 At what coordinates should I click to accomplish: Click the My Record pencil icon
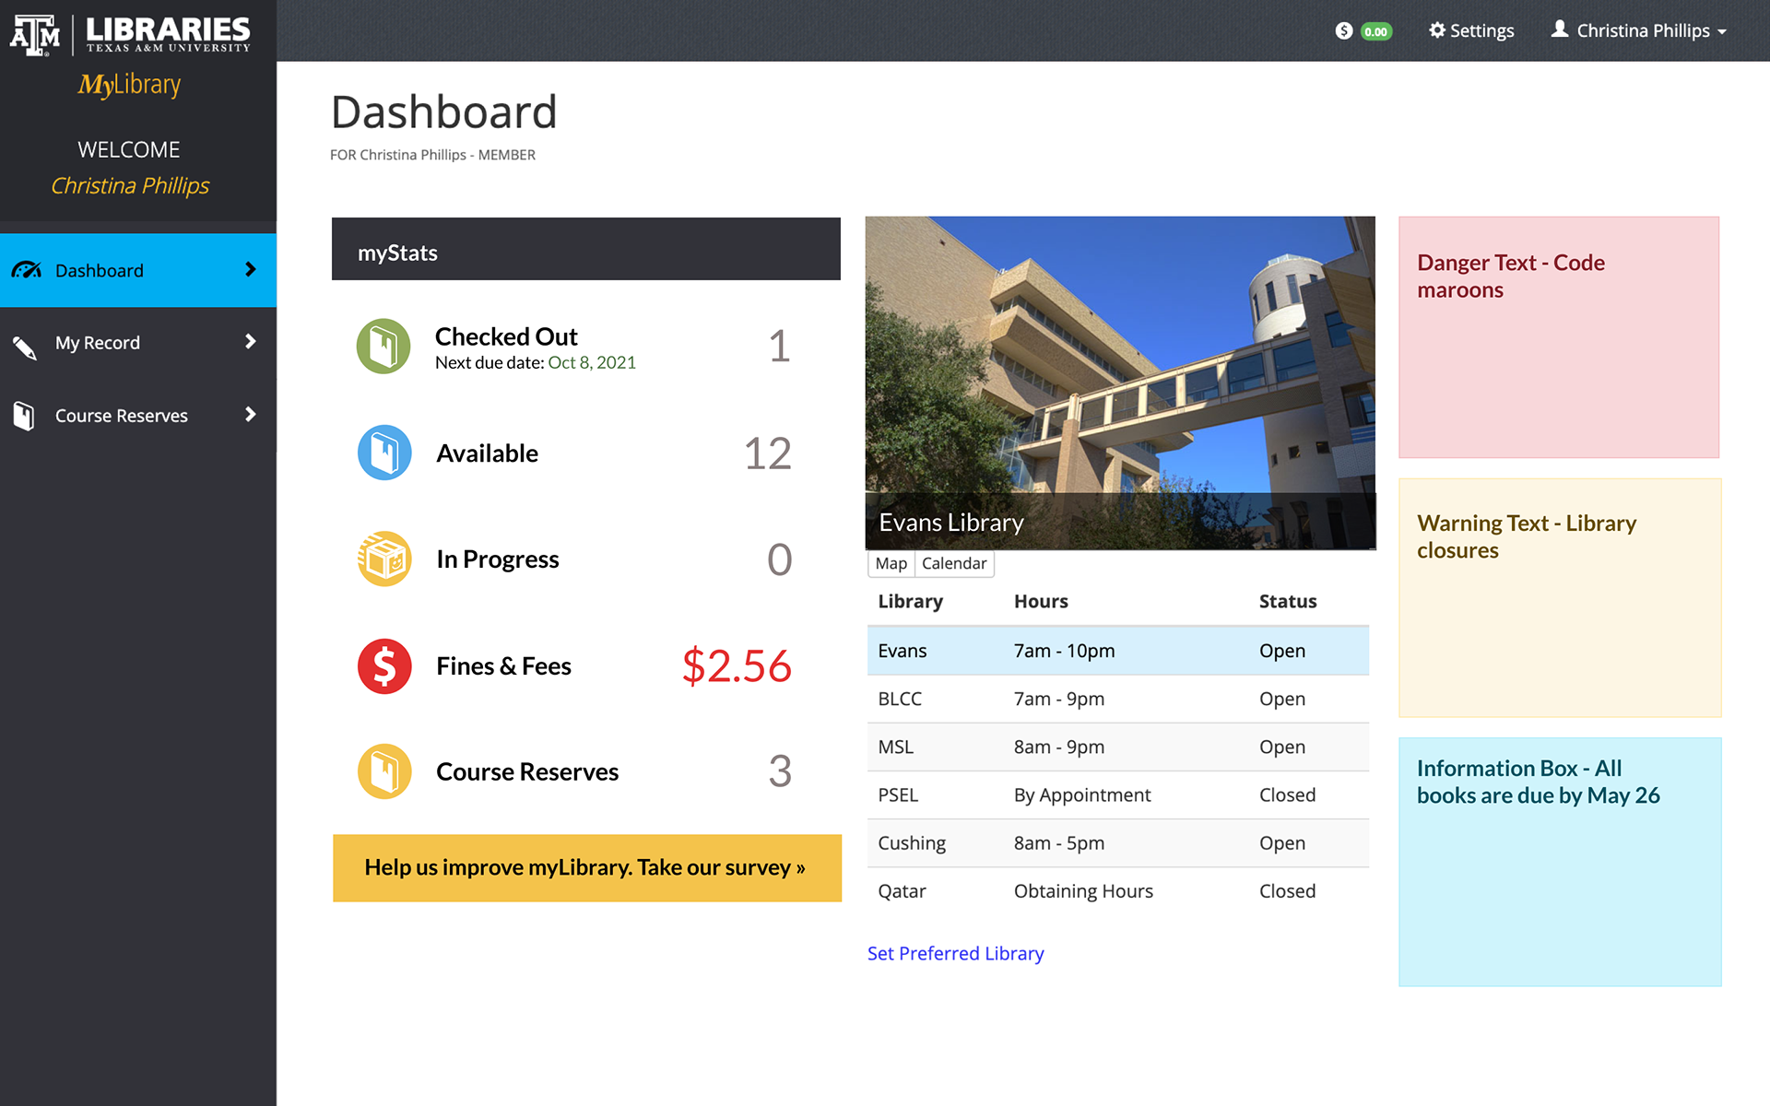[x=25, y=347]
